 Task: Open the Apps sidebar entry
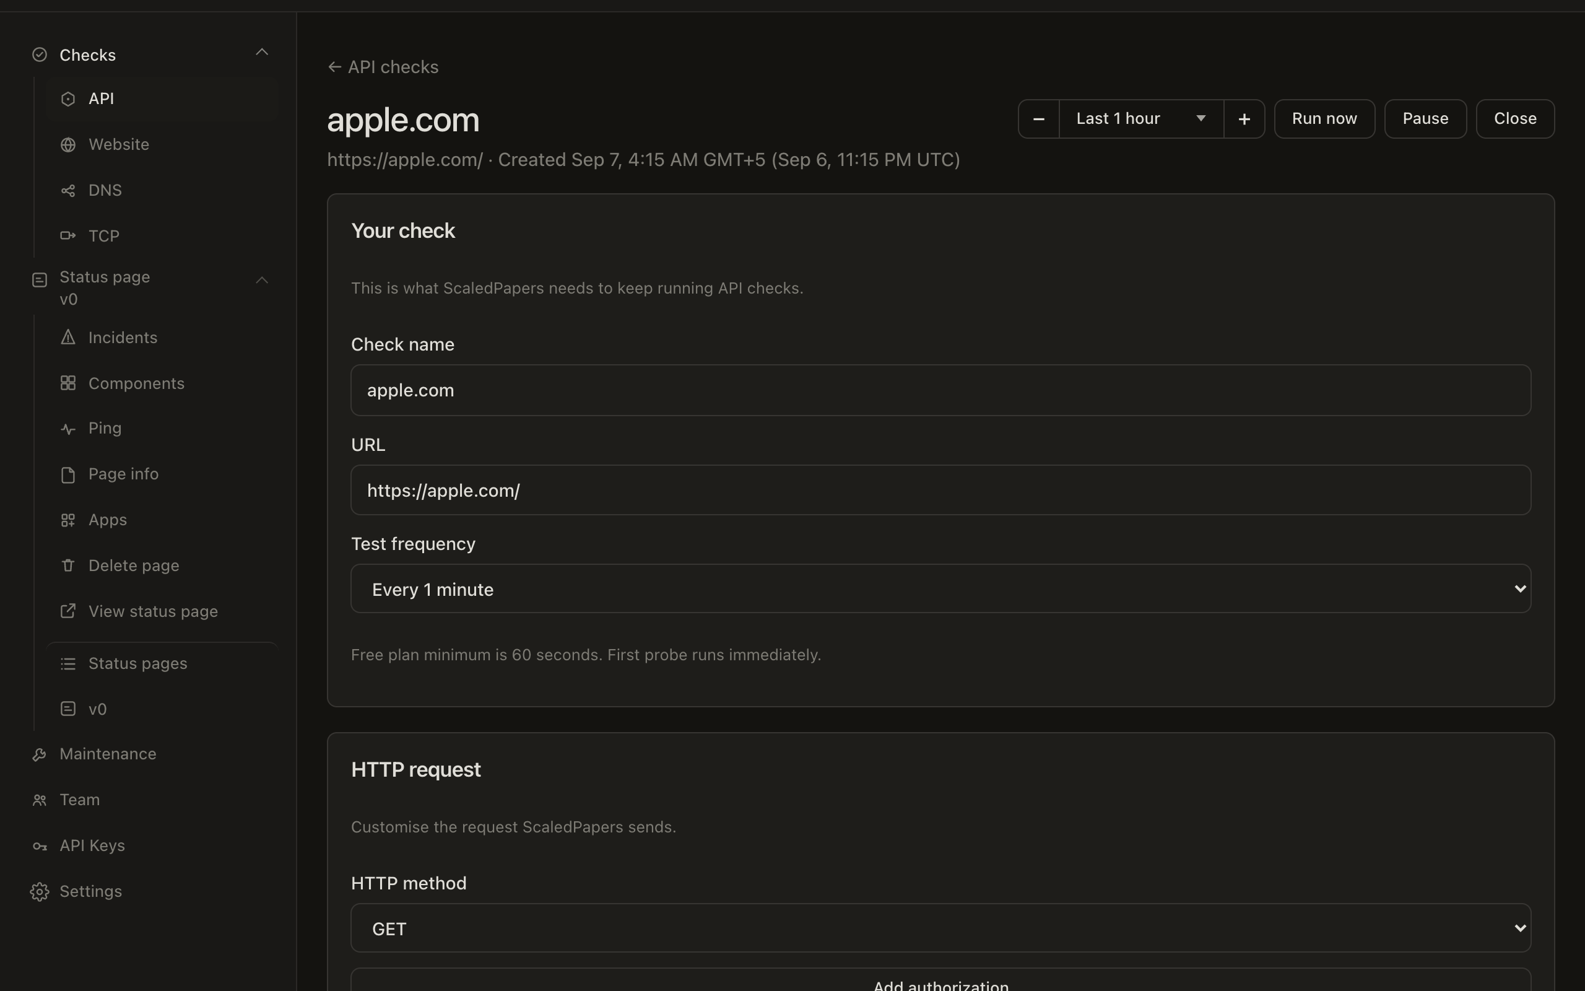162,520
